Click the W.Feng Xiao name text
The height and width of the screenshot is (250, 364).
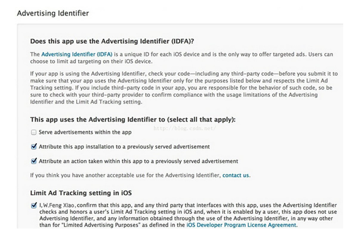point(59,206)
